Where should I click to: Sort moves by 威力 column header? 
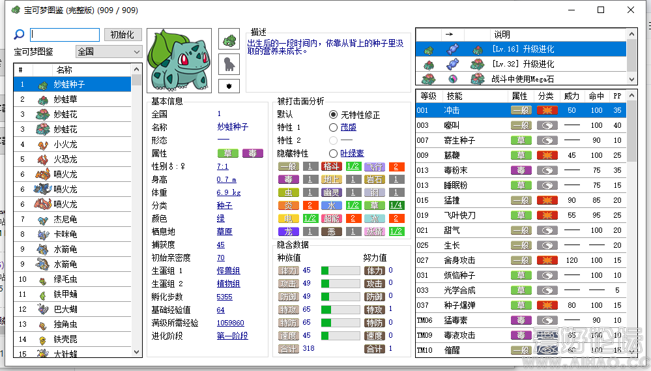pos(571,96)
